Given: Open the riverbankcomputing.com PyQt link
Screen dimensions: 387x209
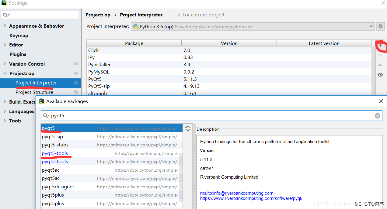Looking at the screenshot, I should 251,198.
